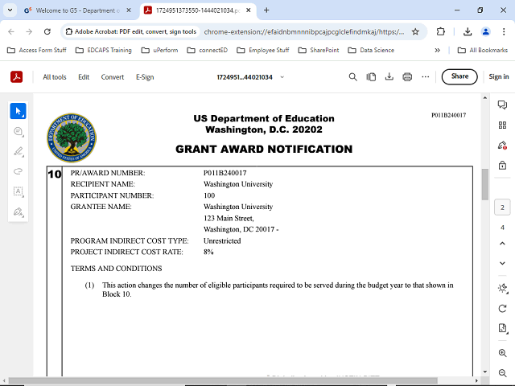The width and height of the screenshot is (515, 386).
Task: Click the address bar URL field
Action: click(x=304, y=32)
